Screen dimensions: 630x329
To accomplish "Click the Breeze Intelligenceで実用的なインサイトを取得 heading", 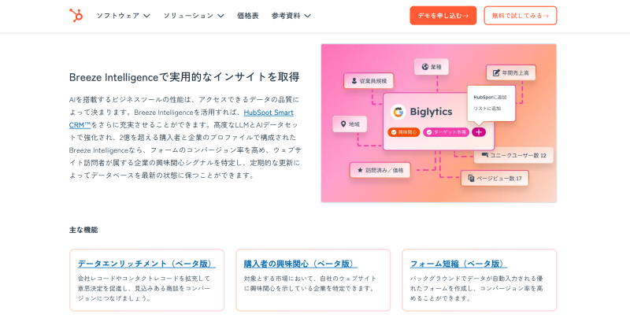I will [184, 77].
